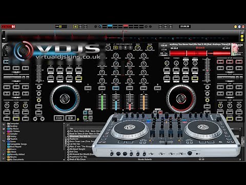Image resolution: width=246 pixels, height=185 pixels.
Task: Adjust the red channel volume fader
Action: (130, 102)
